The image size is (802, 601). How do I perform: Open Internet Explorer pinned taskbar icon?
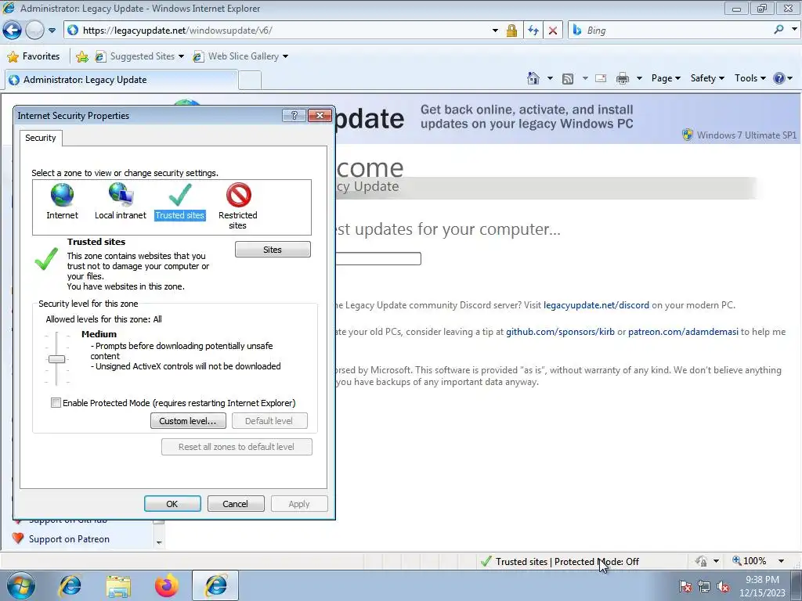pos(70,585)
